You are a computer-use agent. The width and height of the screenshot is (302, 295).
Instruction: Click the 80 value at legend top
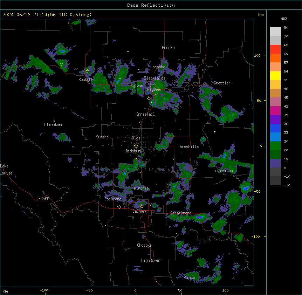click(286, 28)
